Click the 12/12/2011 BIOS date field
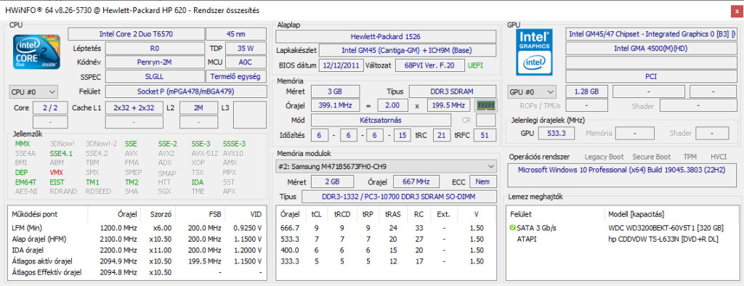 coord(341,65)
